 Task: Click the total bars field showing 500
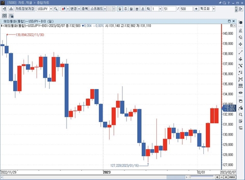[x=186, y=9]
